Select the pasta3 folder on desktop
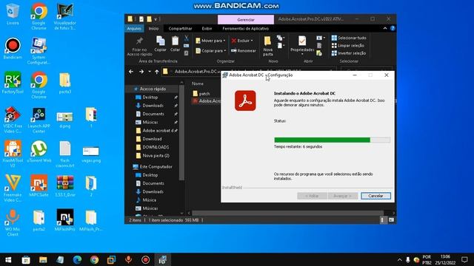This screenshot has width=474, height=266. click(x=64, y=83)
